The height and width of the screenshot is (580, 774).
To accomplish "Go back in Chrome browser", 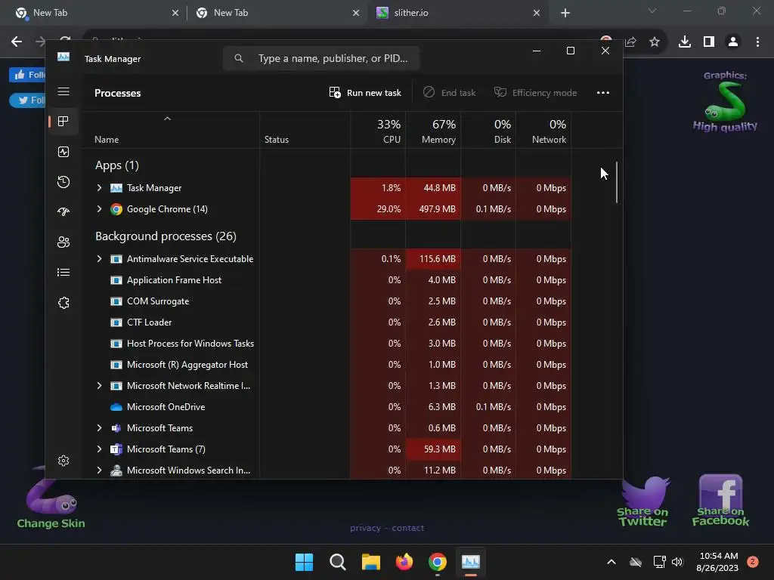I will [x=17, y=42].
